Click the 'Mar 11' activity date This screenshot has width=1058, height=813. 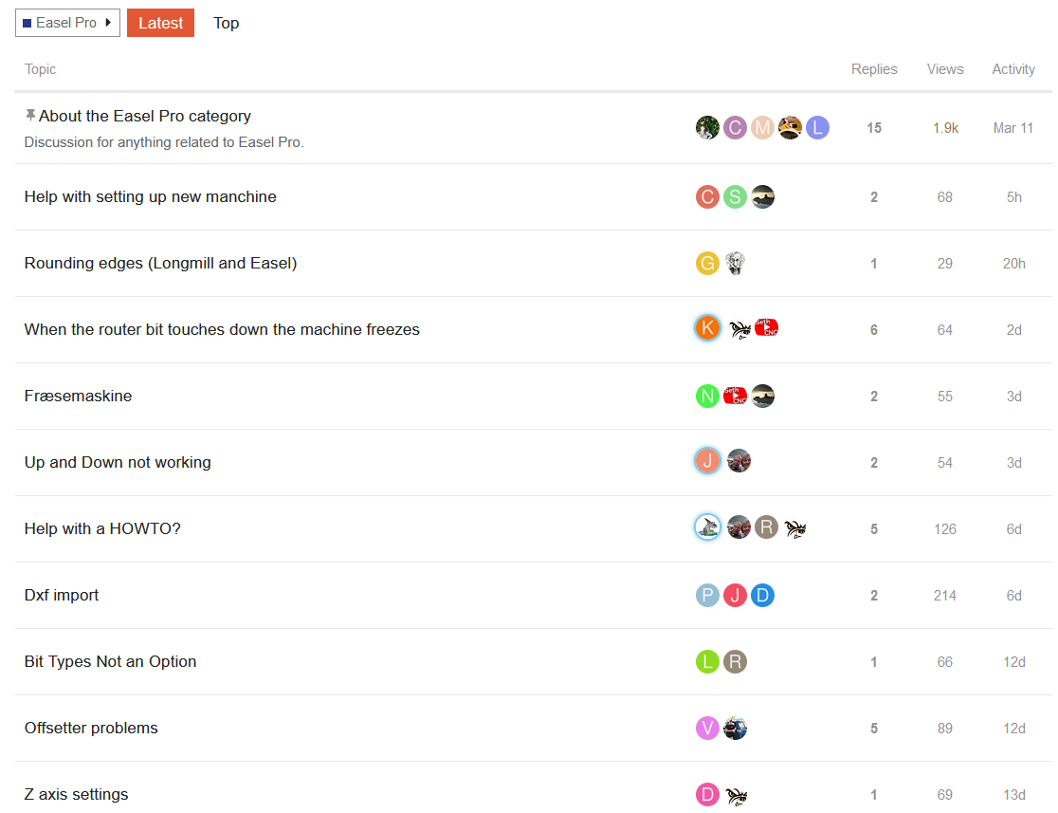coord(1012,128)
